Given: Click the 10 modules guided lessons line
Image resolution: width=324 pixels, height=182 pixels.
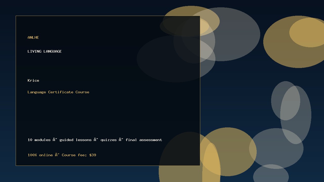Looking at the screenshot, I should coord(95,140).
